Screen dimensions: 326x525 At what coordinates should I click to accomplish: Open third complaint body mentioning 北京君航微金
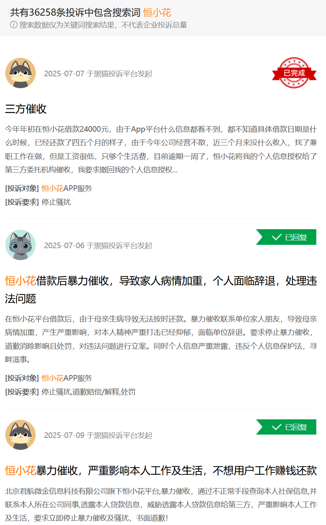161,505
